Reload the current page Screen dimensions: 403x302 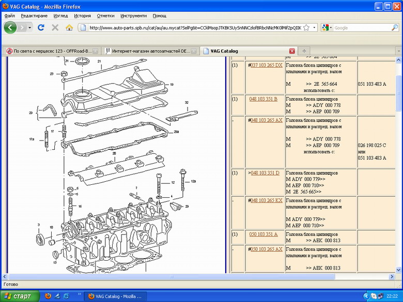point(41,27)
